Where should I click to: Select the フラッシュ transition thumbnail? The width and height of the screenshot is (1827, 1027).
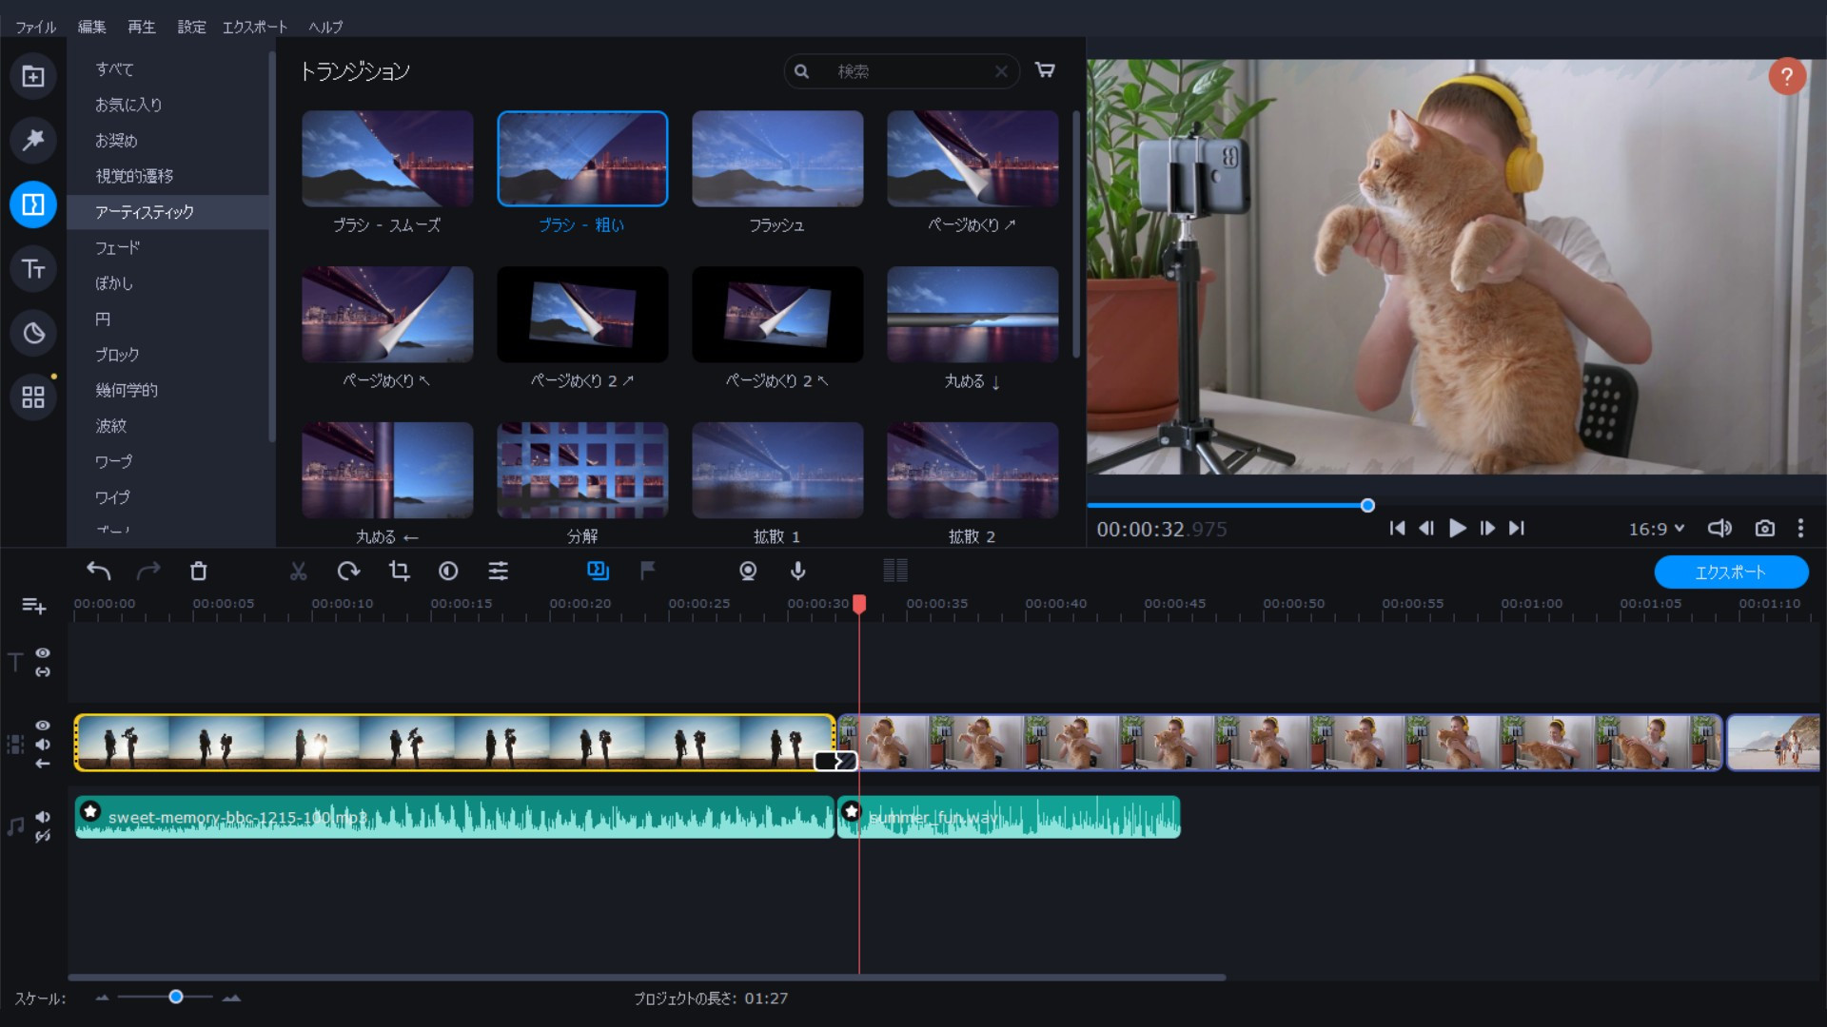[776, 159]
